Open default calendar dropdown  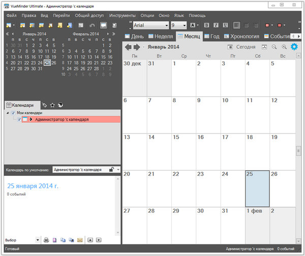pos(117,169)
